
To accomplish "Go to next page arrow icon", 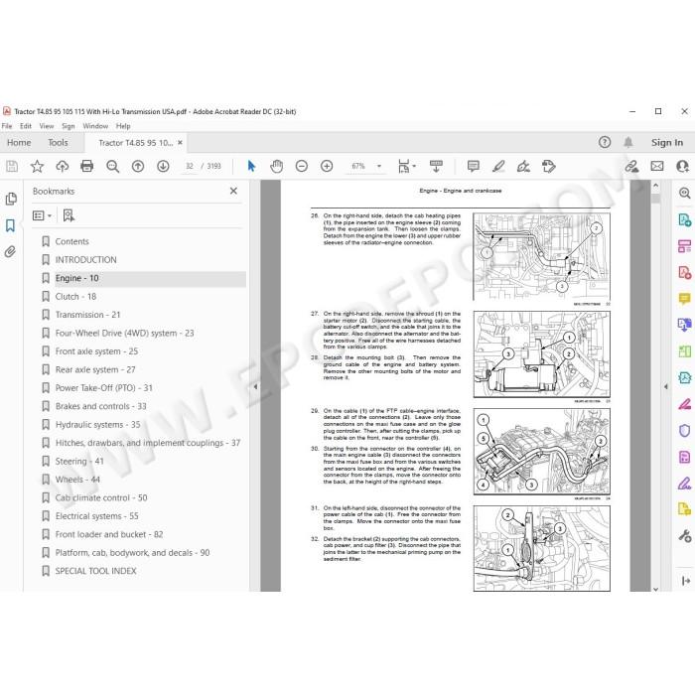I will pyautogui.click(x=163, y=166).
